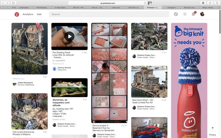The image size is (221, 138).
Task: Click the green extension icon beside address bar
Action: pyautogui.click(x=150, y=3)
